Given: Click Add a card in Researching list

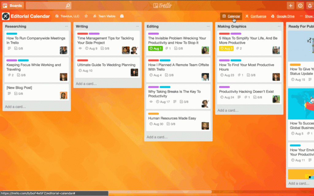Looking at the screenshot, I should coord(15,107).
